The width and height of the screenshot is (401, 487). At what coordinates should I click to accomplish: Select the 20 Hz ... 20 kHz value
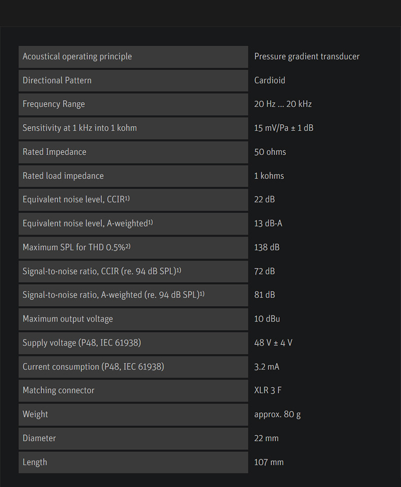click(x=283, y=104)
